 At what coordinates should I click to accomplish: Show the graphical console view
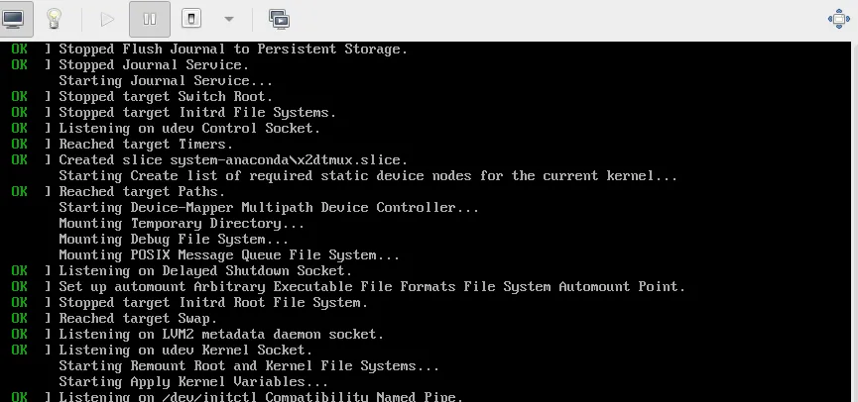pos(17,18)
